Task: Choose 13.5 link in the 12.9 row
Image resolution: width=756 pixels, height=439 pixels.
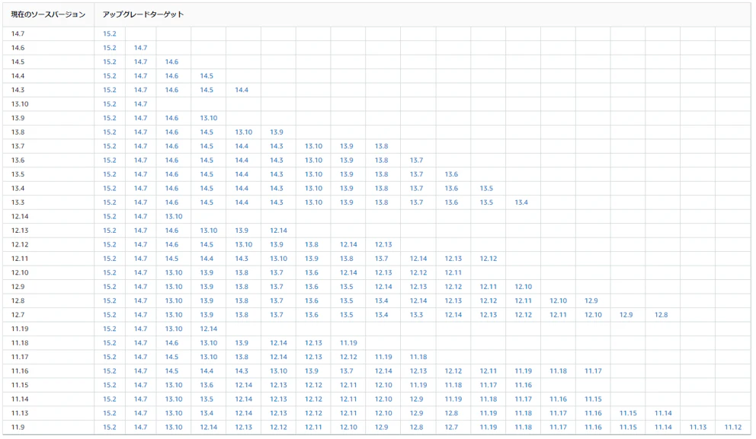Action: [x=347, y=286]
